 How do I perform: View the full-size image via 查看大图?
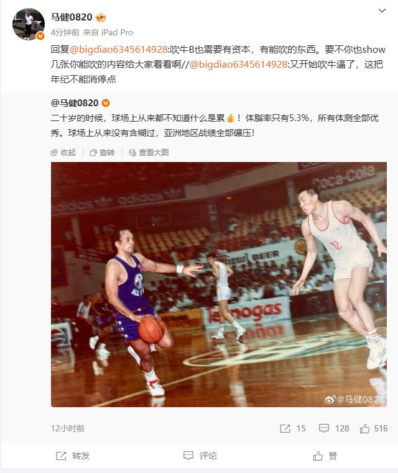[149, 153]
